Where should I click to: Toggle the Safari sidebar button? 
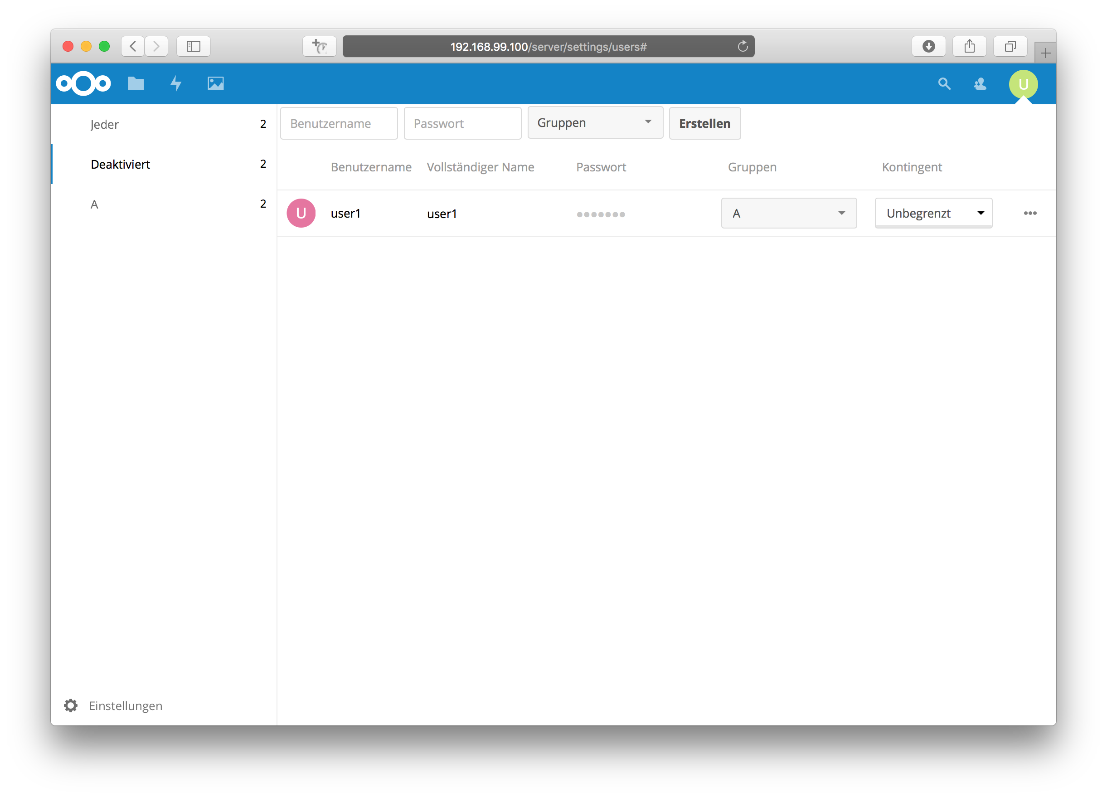tap(193, 46)
